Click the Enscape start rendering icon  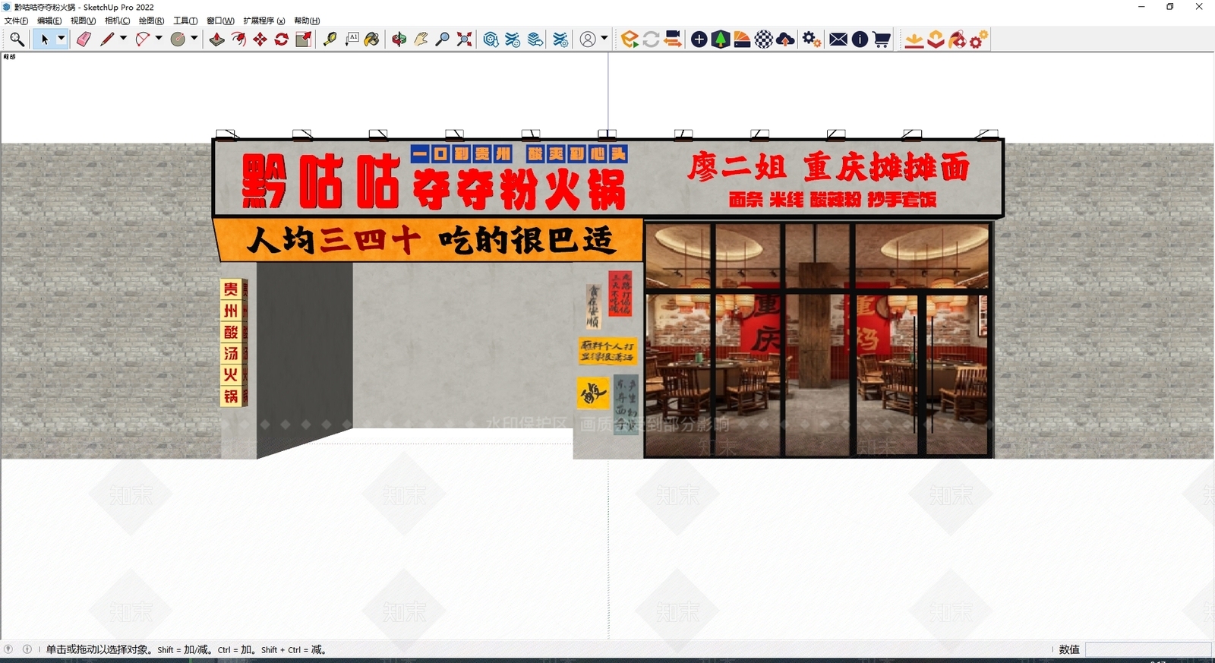[x=630, y=39]
